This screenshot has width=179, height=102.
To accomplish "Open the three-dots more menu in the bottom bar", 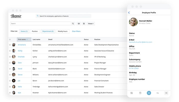I will pyautogui.click(x=166, y=93).
